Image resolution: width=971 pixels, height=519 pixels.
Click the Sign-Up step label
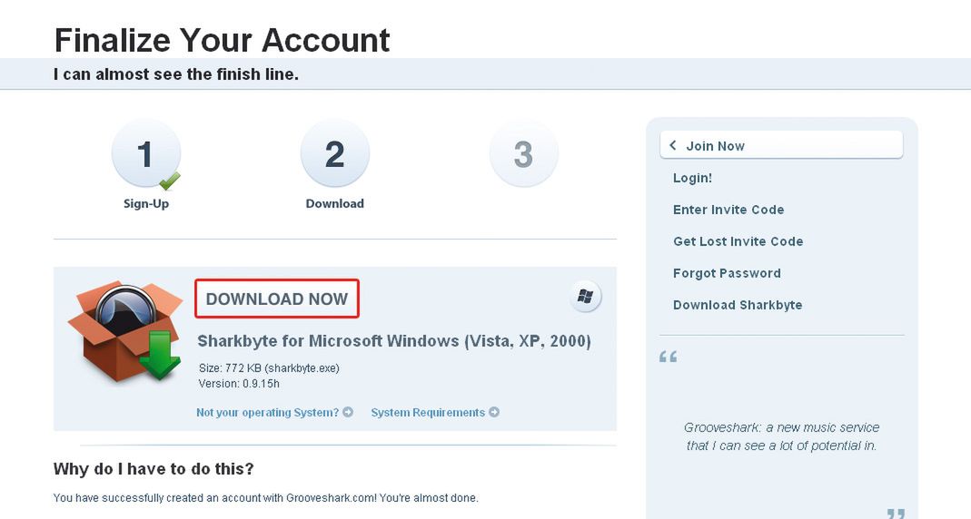click(x=146, y=204)
